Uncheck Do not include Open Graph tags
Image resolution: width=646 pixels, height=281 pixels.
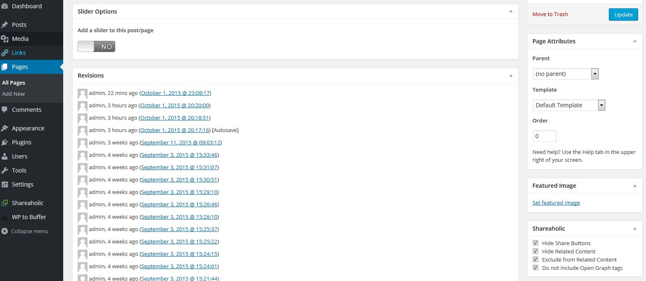[x=535, y=268]
